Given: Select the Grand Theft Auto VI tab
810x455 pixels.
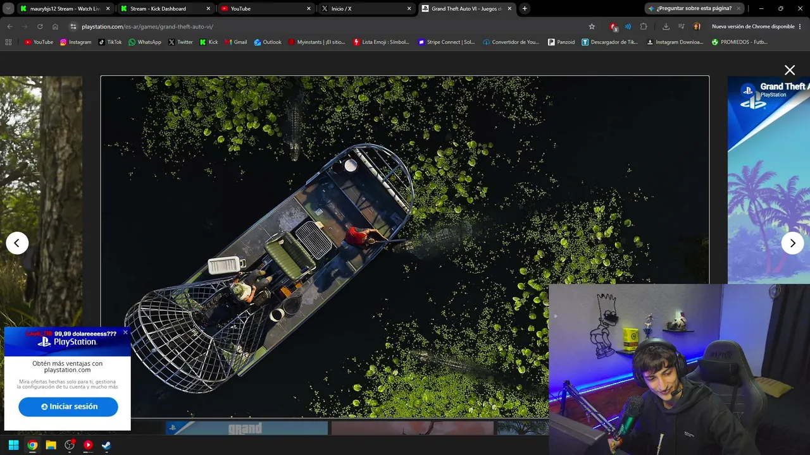Looking at the screenshot, I should [466, 9].
